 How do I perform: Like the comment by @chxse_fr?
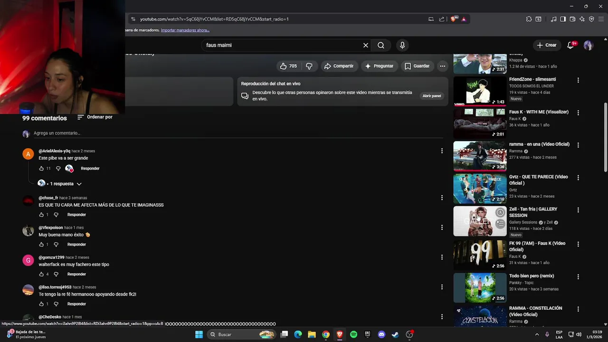pos(41,215)
